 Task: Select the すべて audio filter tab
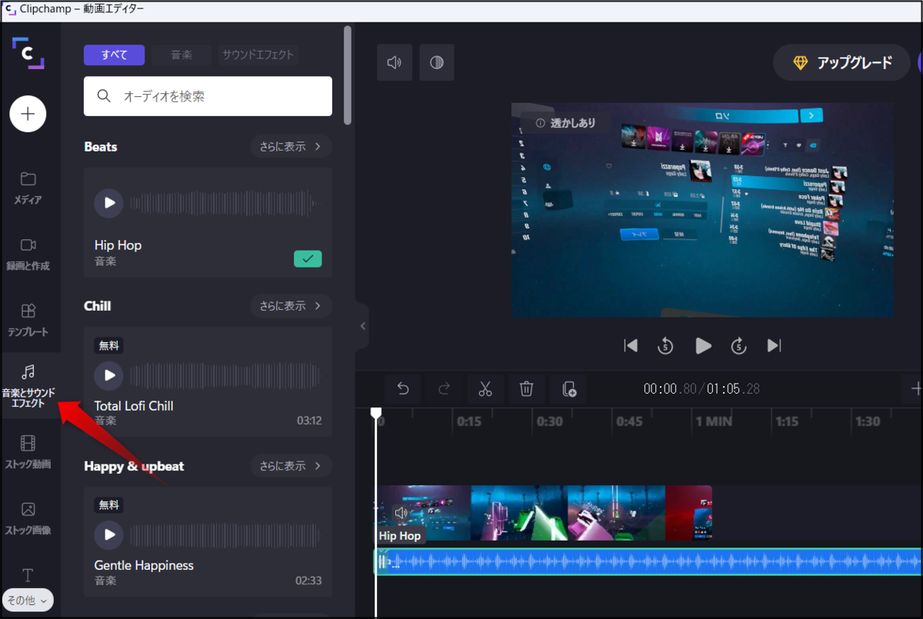click(114, 55)
